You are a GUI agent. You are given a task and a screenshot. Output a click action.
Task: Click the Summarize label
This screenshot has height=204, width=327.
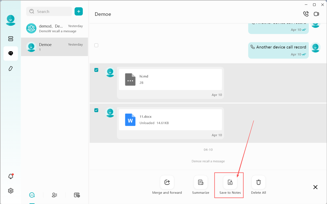[201, 193]
